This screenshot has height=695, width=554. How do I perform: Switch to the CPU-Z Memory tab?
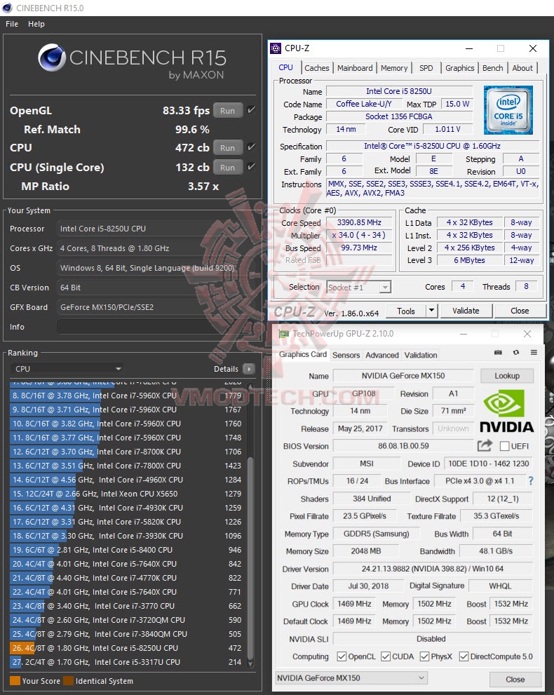[394, 68]
